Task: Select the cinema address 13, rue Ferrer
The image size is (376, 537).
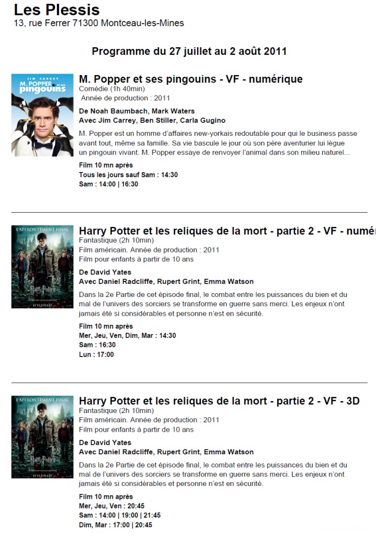Action: pos(99,23)
